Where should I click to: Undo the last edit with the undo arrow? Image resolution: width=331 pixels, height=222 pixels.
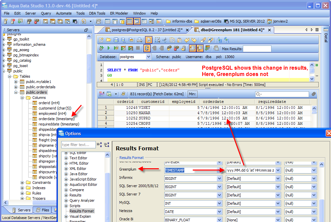pos(187,40)
